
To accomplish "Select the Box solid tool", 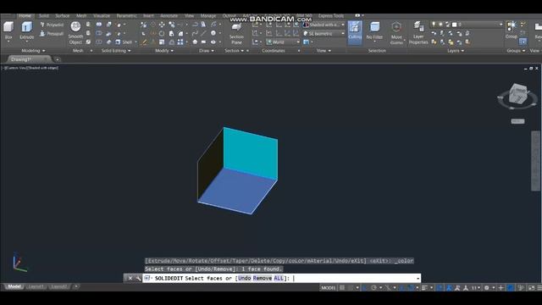I will click(x=8, y=30).
